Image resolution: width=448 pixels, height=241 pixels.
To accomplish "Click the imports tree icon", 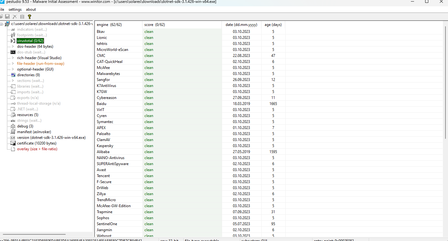I will point(13,92).
